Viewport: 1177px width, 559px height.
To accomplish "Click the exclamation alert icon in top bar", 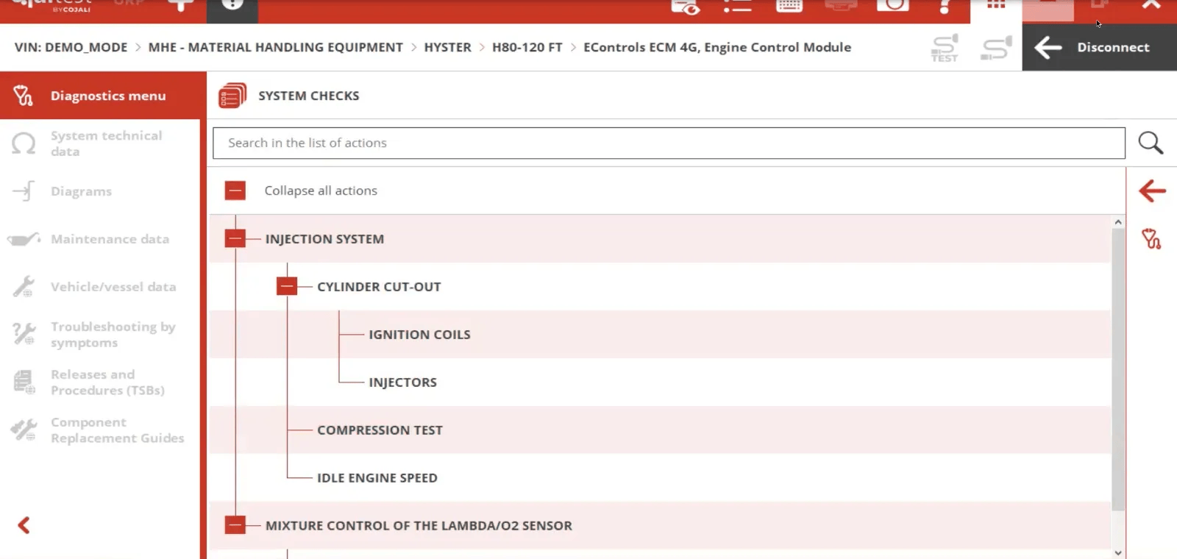I will click(232, 5).
